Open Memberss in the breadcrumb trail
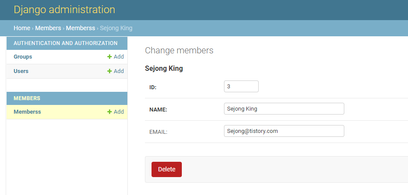The height and width of the screenshot is (195, 408). point(80,28)
